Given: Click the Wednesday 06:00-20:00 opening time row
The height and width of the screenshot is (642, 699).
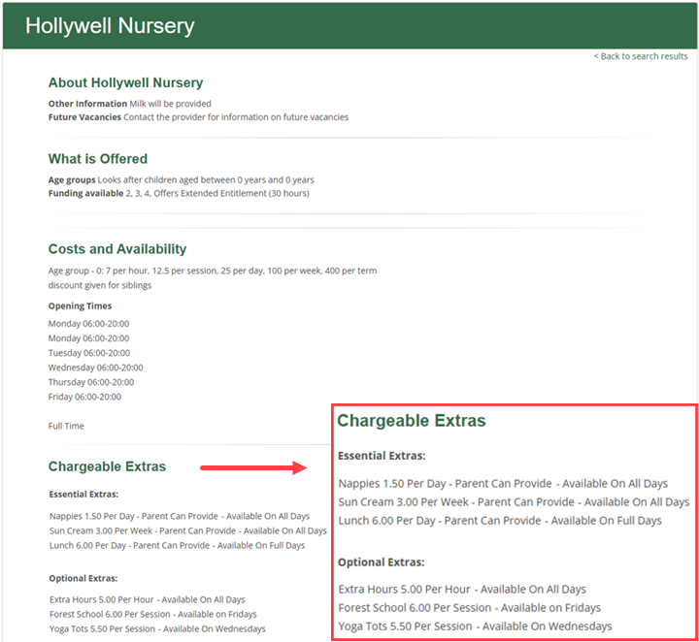Looking at the screenshot, I should point(95,368).
